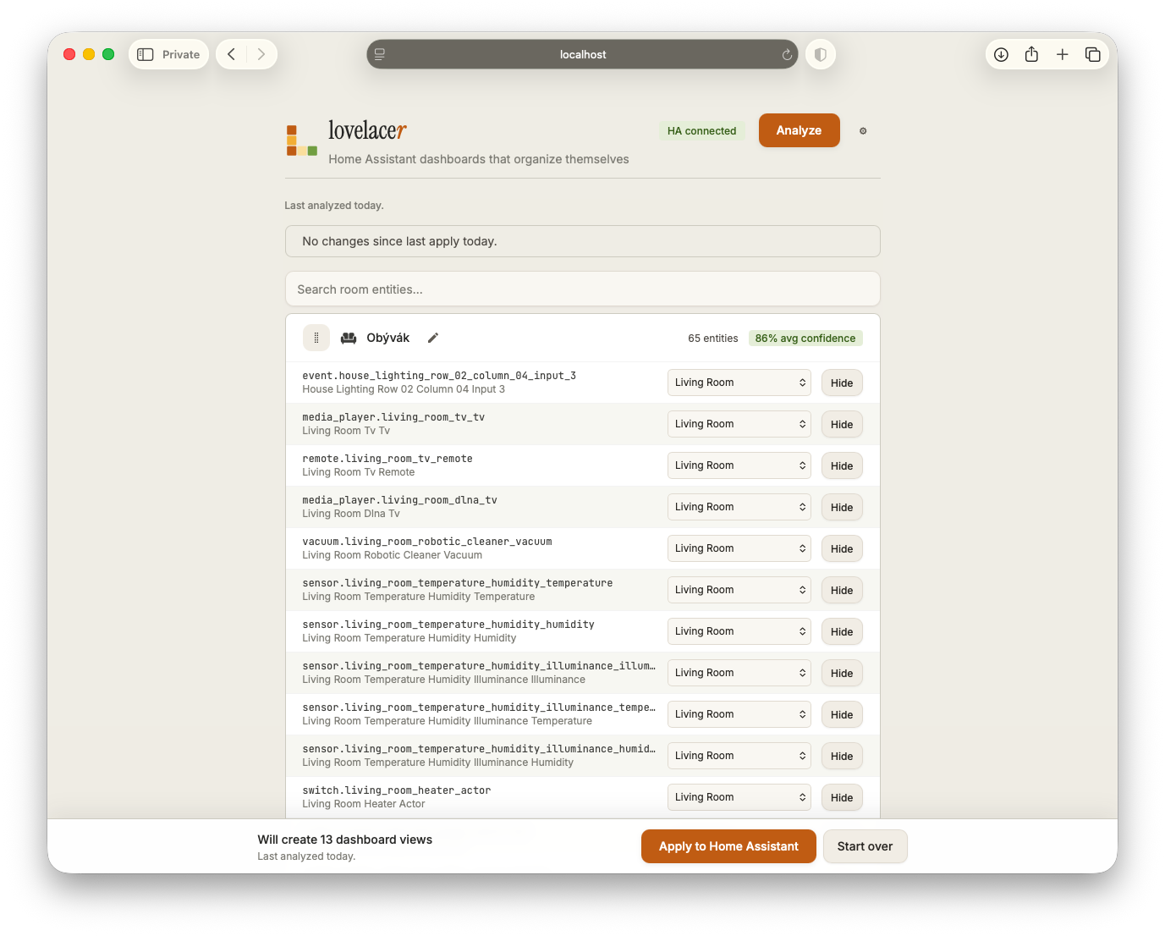1165x936 pixels.
Task: Click the Private label in Safari toolbar
Action: pos(181,54)
